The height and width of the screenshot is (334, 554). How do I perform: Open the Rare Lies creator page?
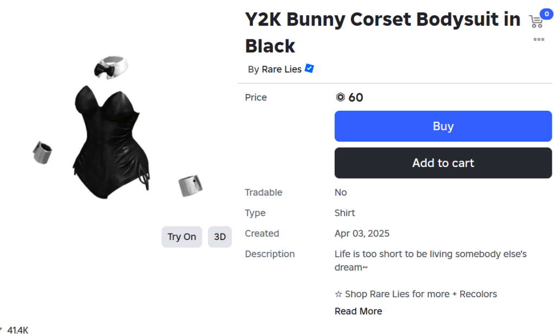click(x=281, y=69)
